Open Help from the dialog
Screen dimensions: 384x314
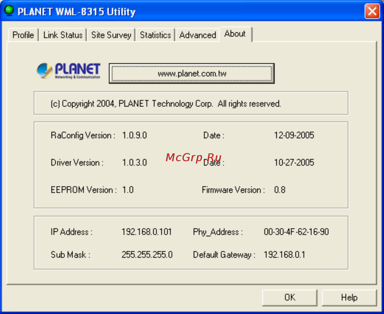point(349,297)
